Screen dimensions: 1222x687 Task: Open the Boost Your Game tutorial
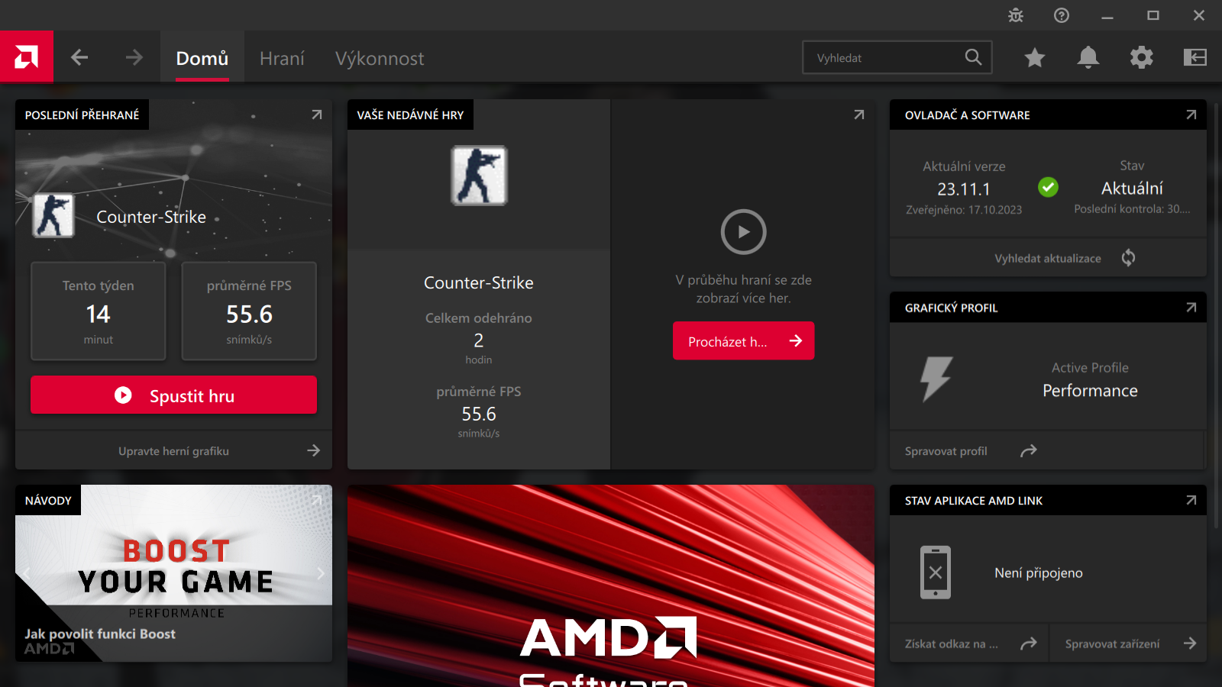[x=174, y=573]
